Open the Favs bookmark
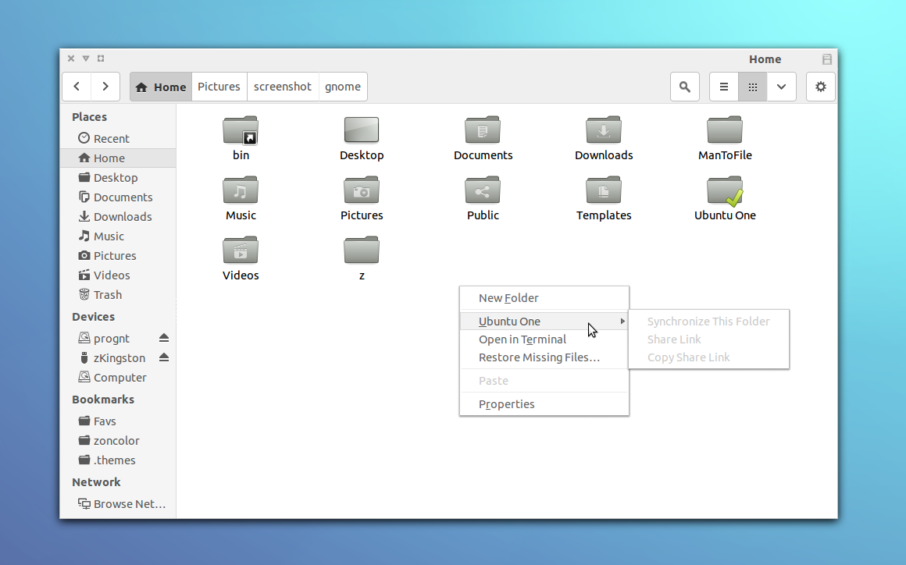906x565 pixels. (119, 421)
